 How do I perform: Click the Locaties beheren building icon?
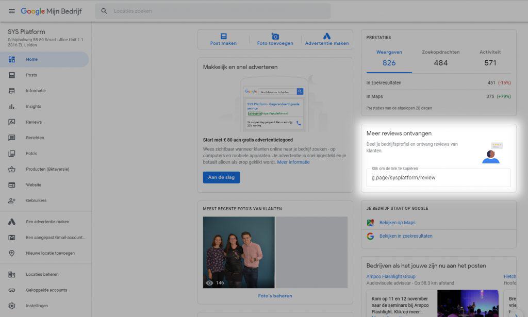12,275
